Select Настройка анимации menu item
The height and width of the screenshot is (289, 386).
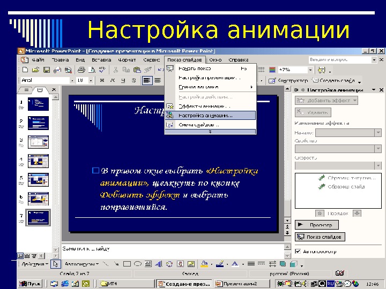point(210,115)
